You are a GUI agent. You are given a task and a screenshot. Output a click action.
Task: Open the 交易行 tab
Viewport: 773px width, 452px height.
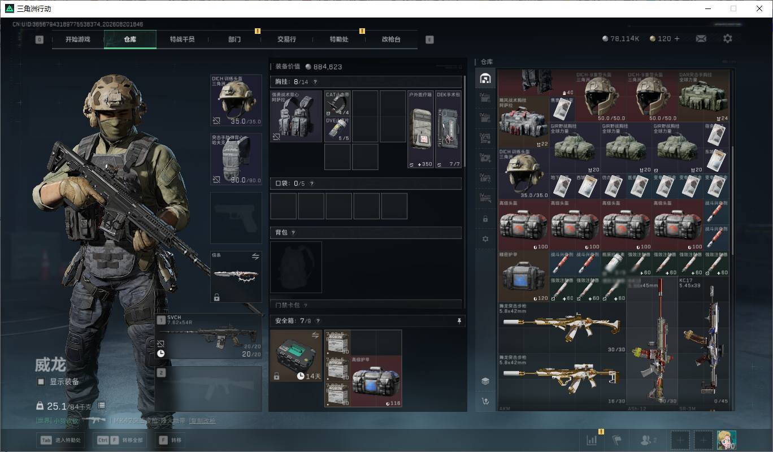point(286,40)
